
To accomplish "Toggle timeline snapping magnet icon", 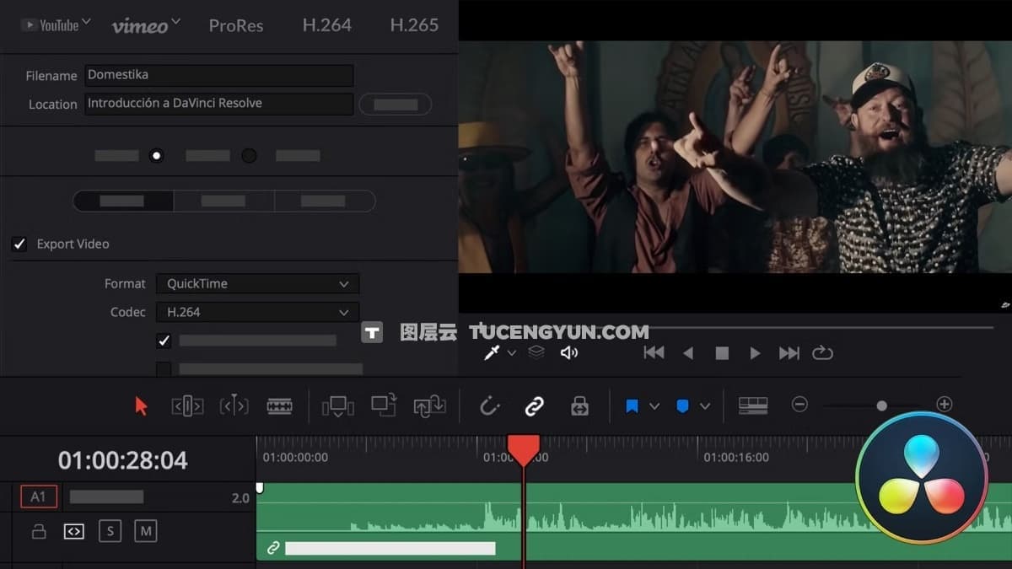I will (489, 406).
